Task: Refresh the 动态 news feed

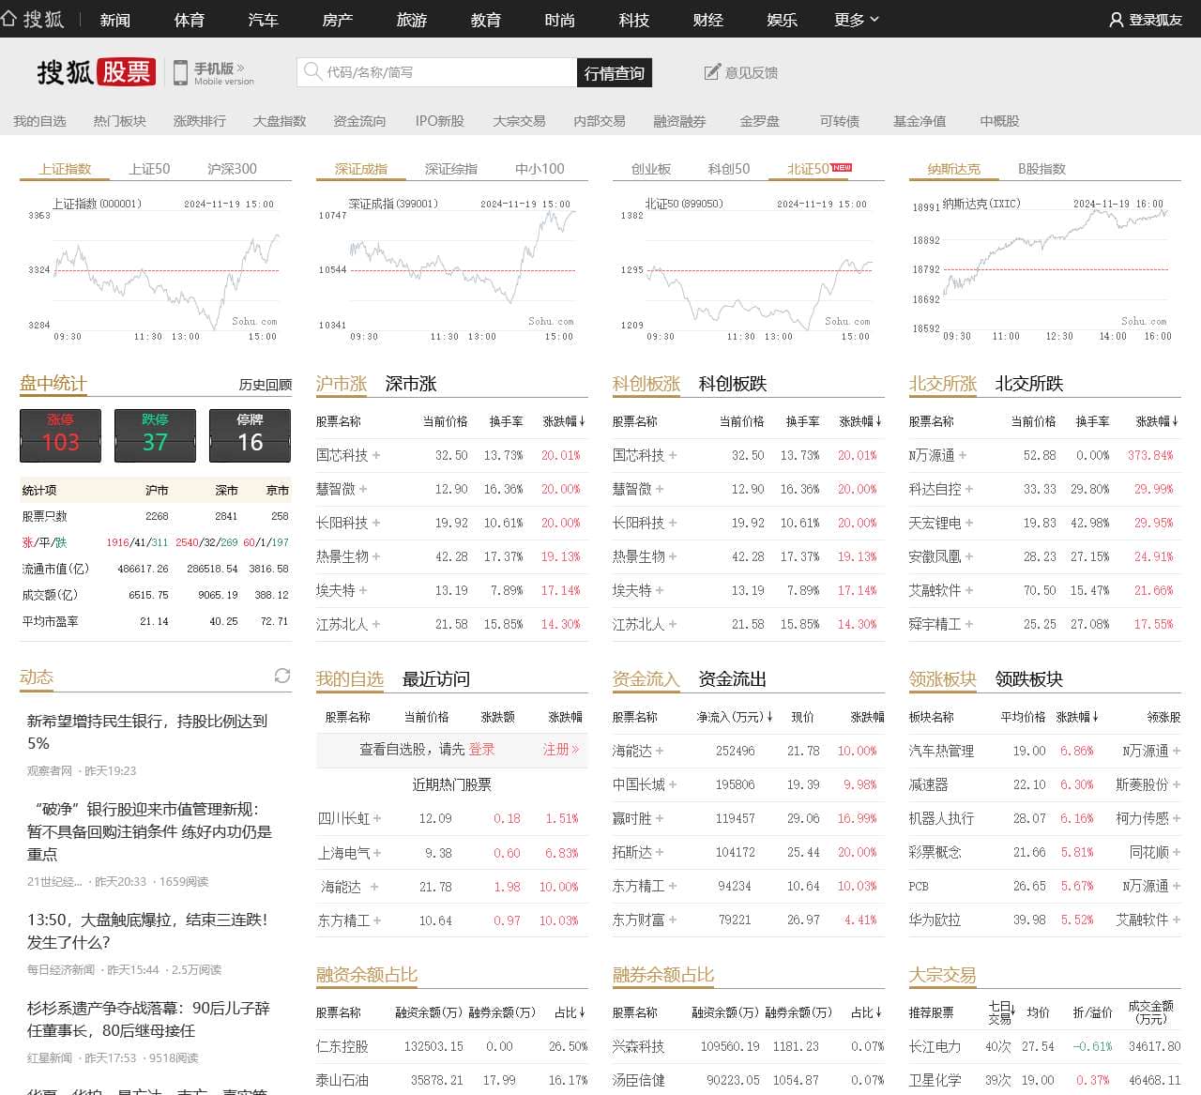Action: (281, 676)
